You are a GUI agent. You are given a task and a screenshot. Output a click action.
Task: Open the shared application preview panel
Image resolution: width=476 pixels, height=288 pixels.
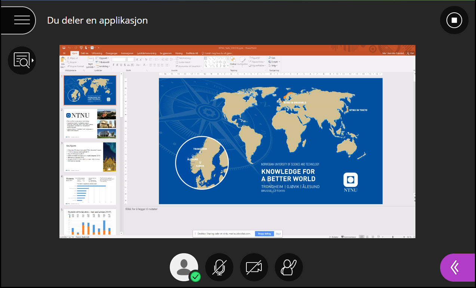click(x=22, y=60)
